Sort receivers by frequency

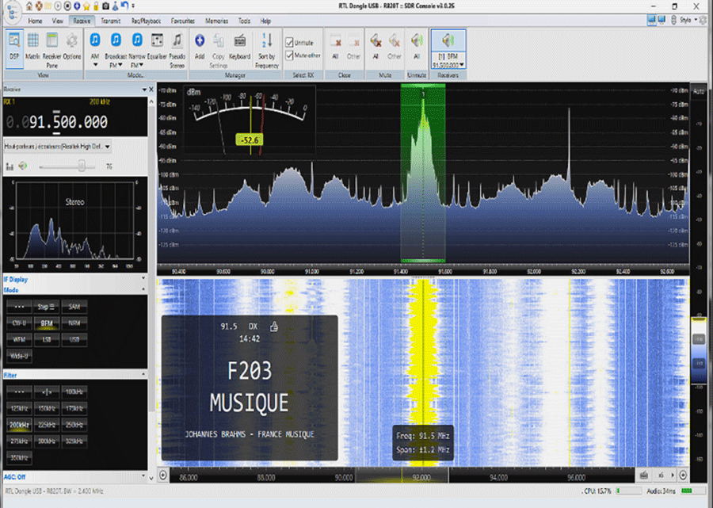[266, 50]
